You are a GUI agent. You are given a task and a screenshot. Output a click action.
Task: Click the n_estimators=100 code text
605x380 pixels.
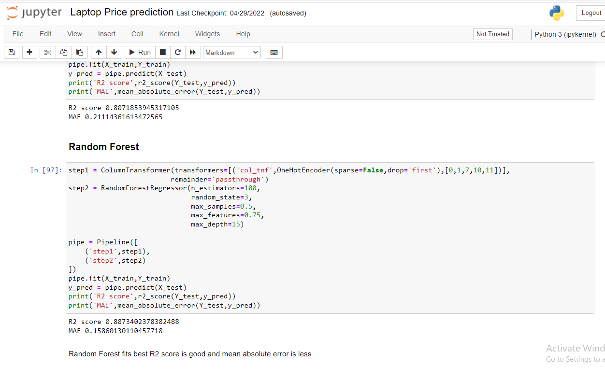[223, 188]
